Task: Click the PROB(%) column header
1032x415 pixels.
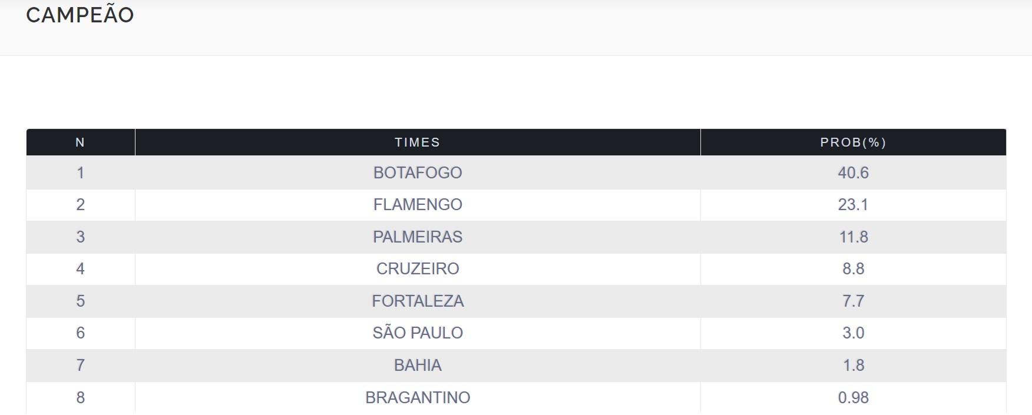Action: (x=853, y=142)
